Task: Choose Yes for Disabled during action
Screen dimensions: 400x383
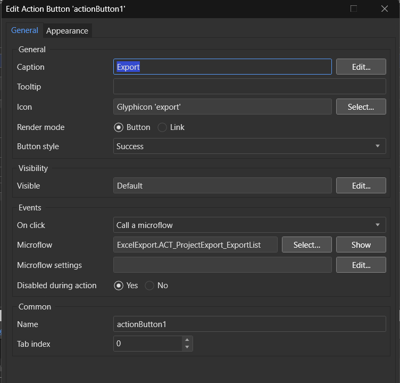Action: tap(119, 286)
